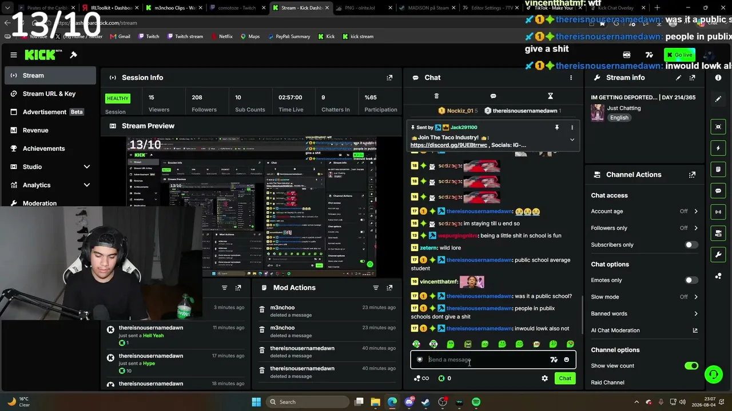Go to Revenue in the sidebar
732x411 pixels.
50,130
